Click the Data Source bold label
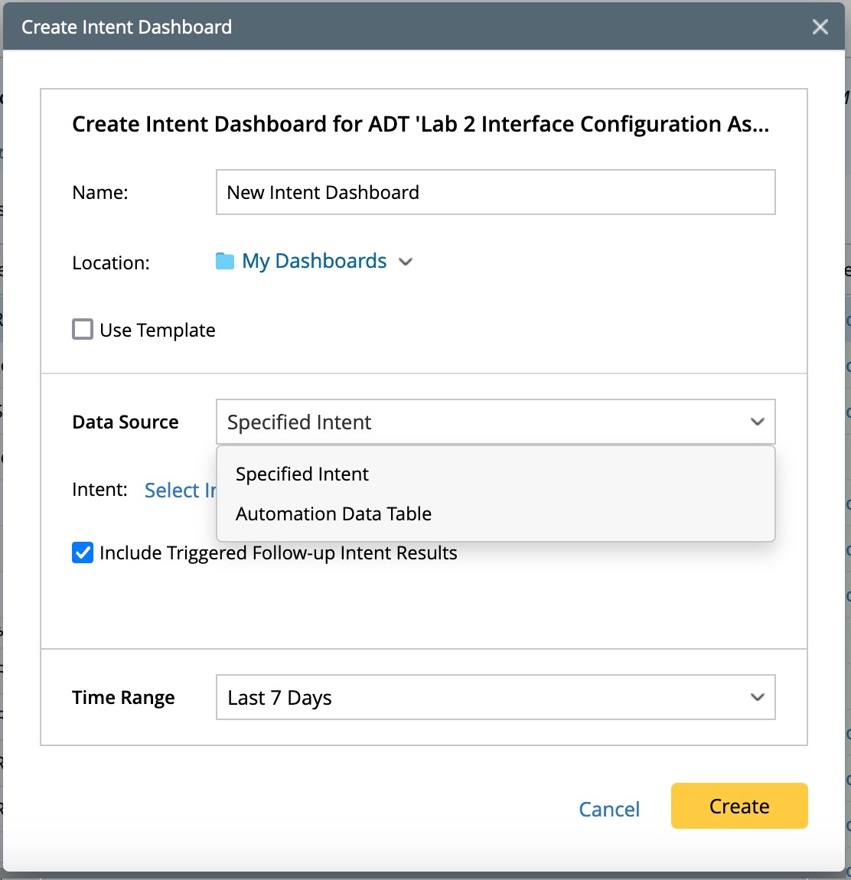 126,422
